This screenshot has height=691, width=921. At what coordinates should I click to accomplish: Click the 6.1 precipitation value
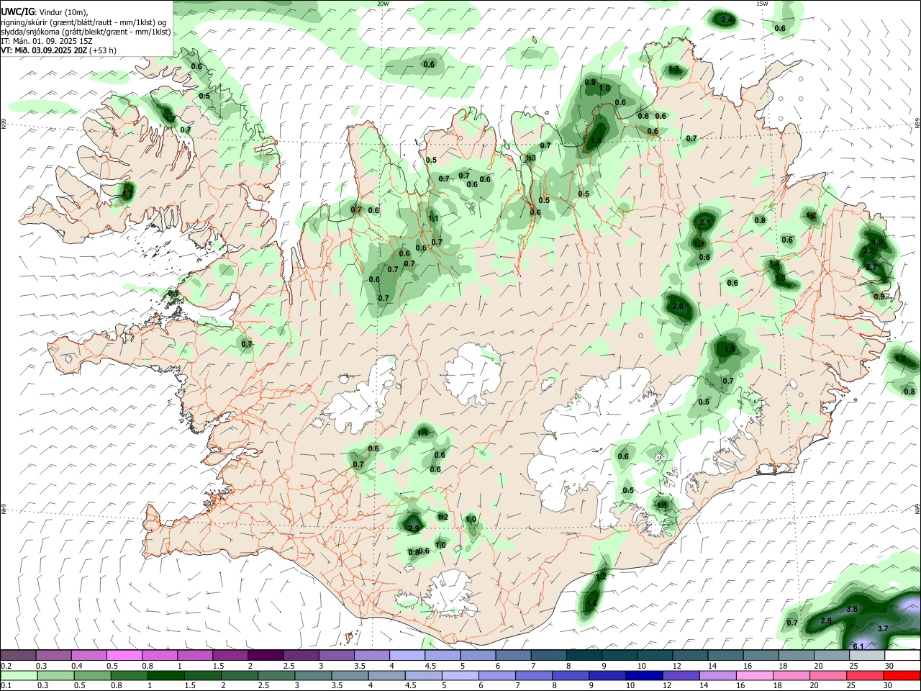click(x=858, y=646)
